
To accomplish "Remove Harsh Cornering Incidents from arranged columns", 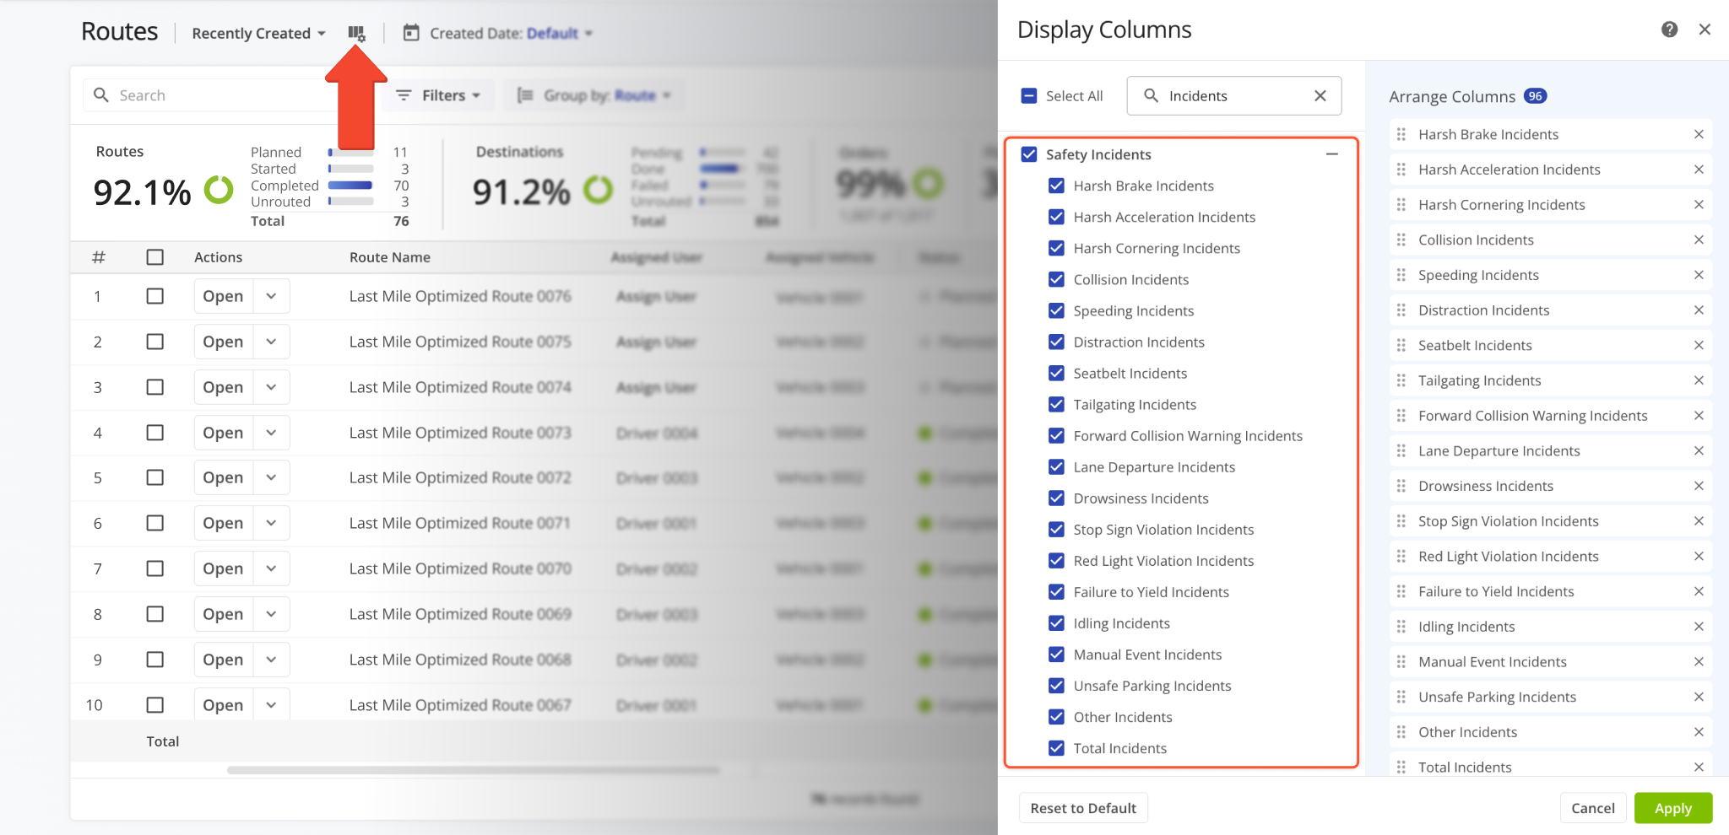I will point(1699,205).
